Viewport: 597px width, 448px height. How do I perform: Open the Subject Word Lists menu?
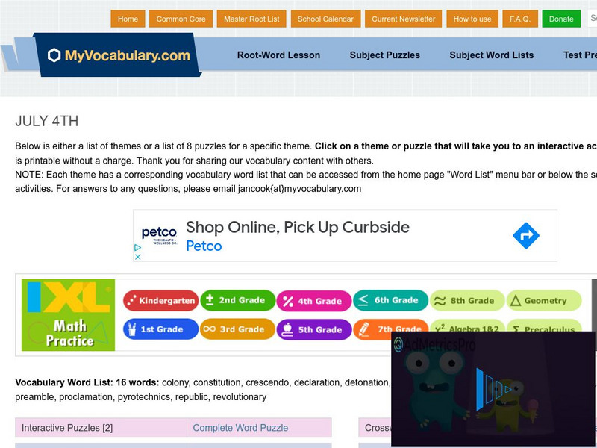tap(492, 55)
